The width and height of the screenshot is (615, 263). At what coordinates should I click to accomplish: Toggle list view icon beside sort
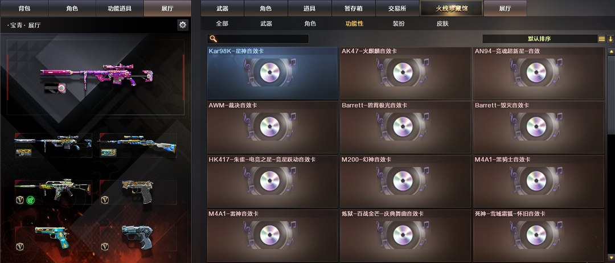click(x=601, y=39)
